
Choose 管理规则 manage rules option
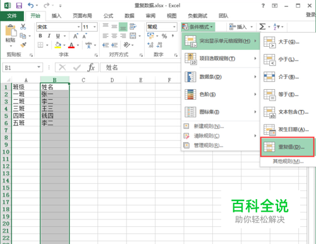[x=221, y=145]
